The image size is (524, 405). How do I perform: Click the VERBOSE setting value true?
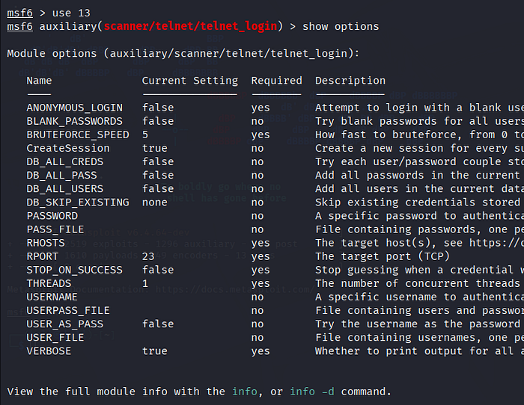tap(154, 350)
